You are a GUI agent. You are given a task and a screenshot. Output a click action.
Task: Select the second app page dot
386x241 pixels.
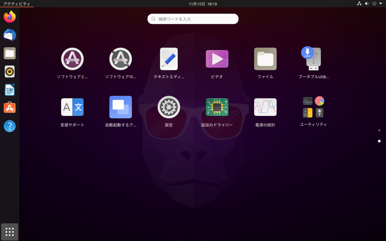pos(379,141)
